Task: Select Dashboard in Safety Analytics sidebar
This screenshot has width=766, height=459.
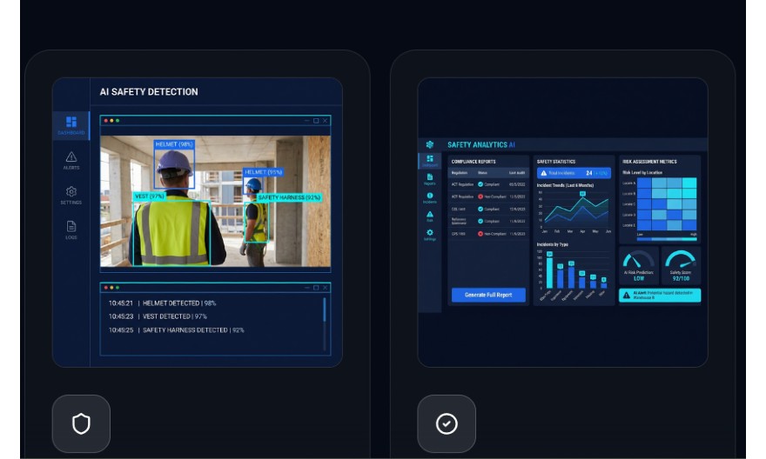Action: tap(430, 161)
